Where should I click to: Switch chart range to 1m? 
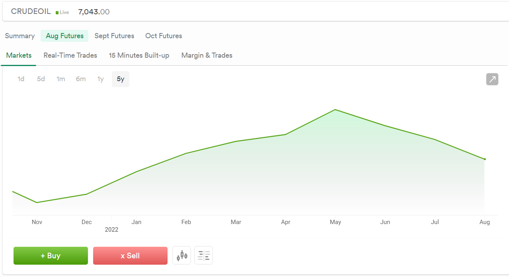(60, 79)
